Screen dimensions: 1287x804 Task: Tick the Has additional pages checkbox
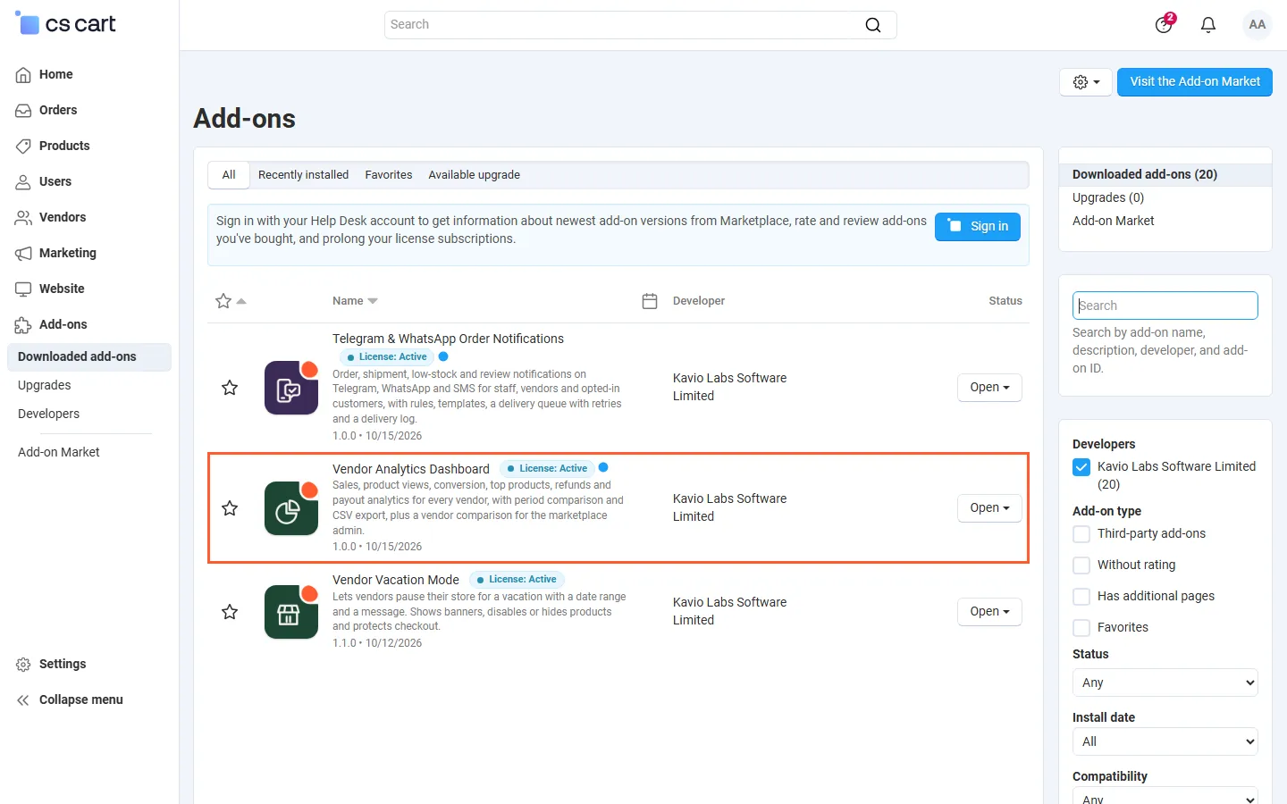pyautogui.click(x=1081, y=597)
